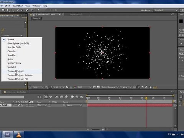Open Workspace Standard dropdown
The image size is (184, 138).
click(166, 10)
